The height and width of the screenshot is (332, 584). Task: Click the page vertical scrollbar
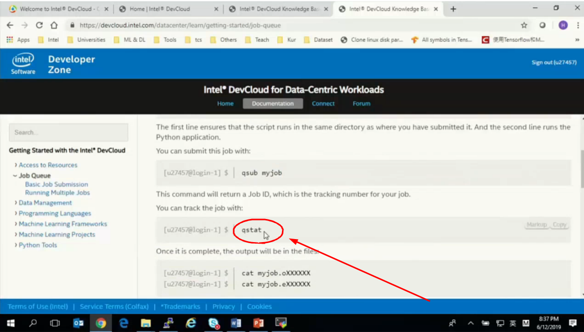point(581,169)
